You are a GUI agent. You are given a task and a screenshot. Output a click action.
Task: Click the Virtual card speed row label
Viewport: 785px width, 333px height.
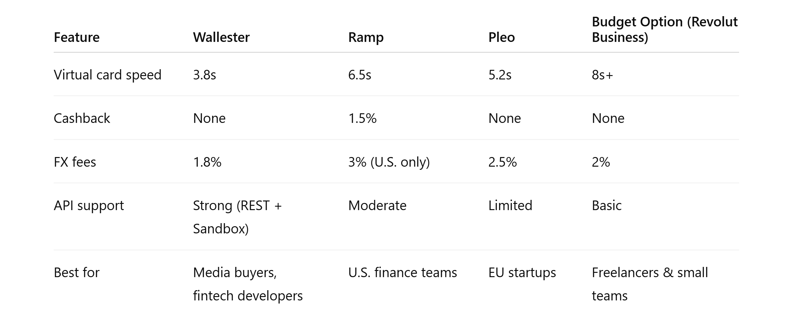coord(107,75)
